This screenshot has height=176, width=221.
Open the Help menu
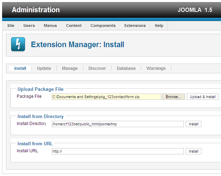click(159, 25)
